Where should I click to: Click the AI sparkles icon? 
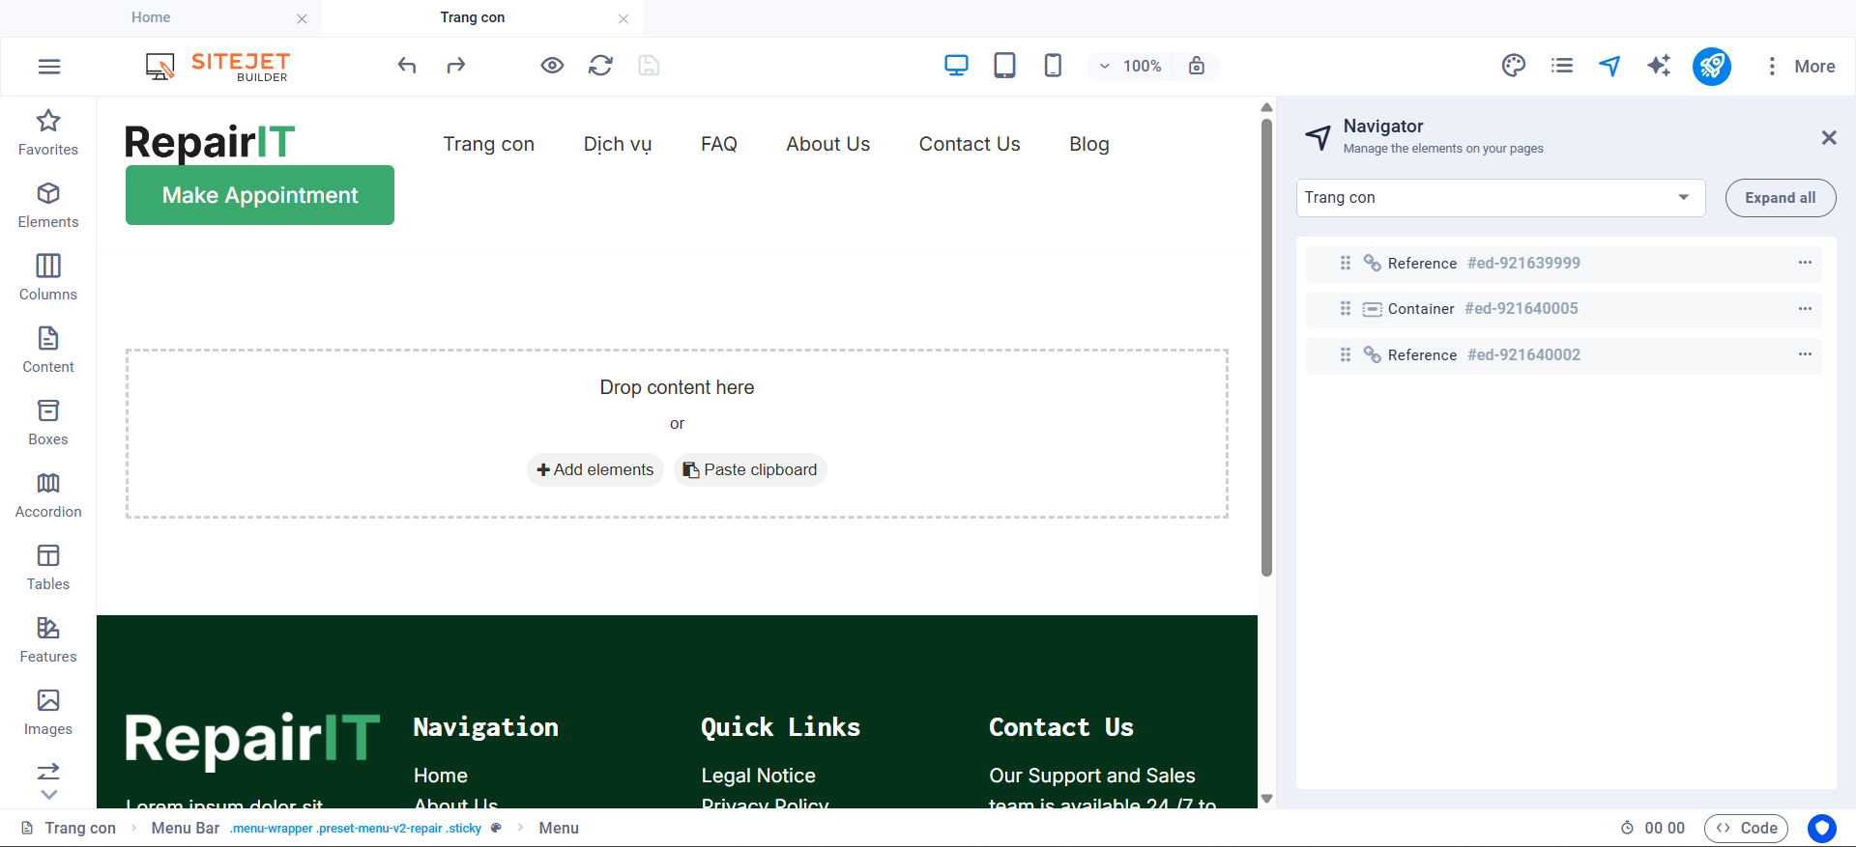point(1659,66)
